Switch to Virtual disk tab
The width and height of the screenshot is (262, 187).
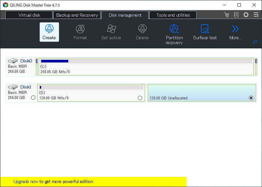tap(29, 15)
